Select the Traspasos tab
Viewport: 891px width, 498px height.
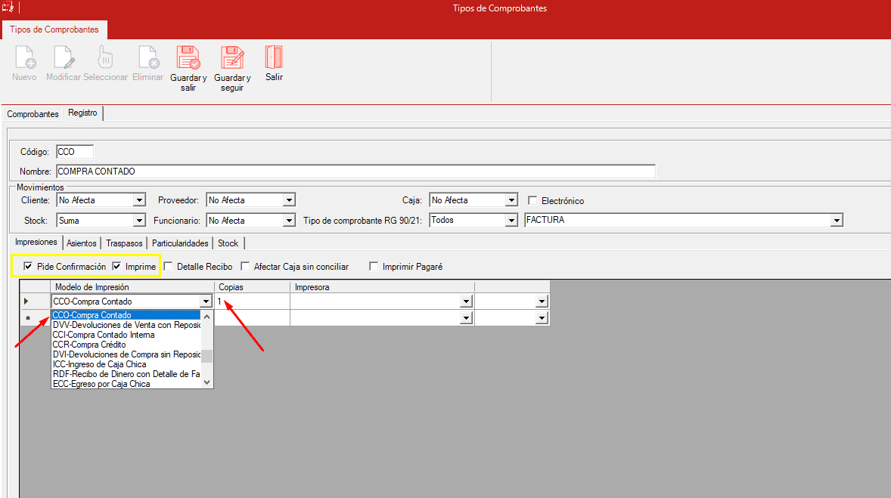click(x=124, y=243)
